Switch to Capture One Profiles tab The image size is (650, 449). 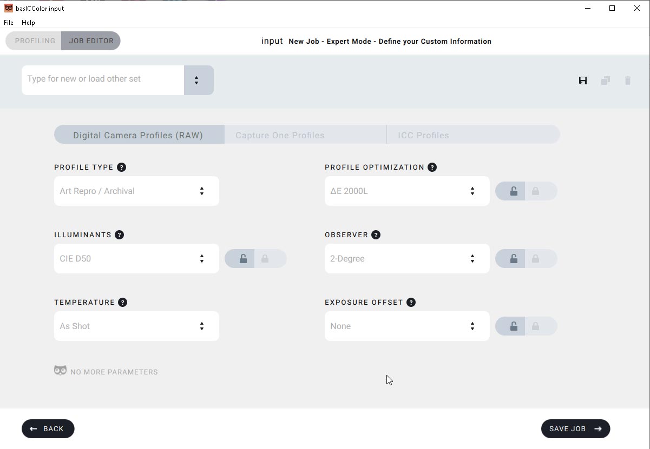click(x=306, y=135)
